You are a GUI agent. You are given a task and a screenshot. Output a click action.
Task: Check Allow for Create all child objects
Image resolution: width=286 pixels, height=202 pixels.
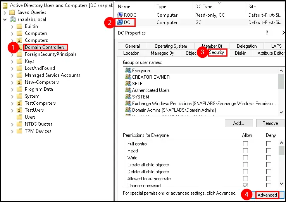[x=246, y=165]
